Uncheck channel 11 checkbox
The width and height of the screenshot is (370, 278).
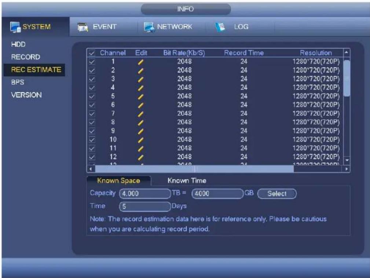[92, 148]
